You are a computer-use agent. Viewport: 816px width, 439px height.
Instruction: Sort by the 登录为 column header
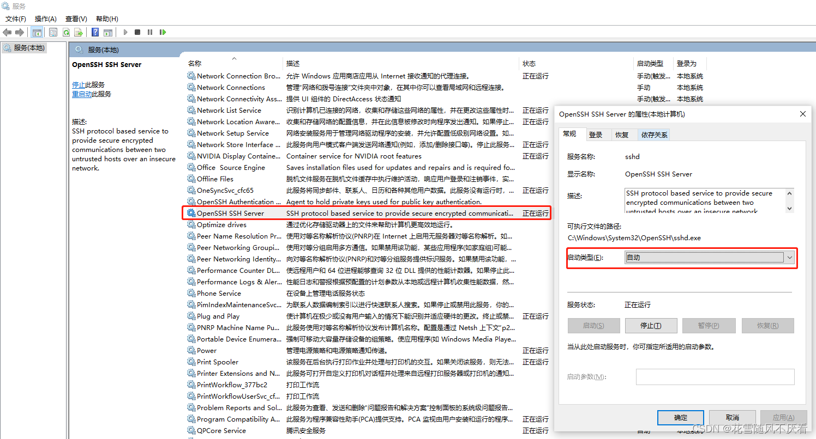click(687, 63)
